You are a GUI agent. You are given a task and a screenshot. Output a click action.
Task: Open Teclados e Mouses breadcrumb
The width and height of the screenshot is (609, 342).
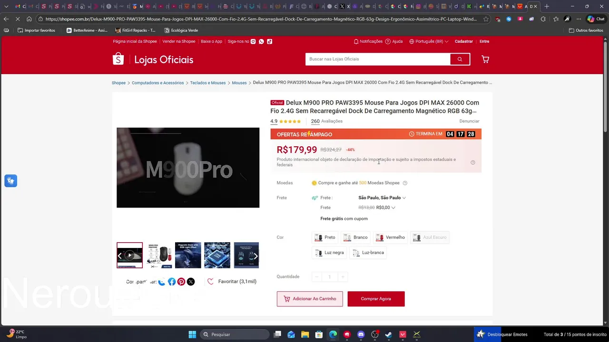(x=208, y=83)
